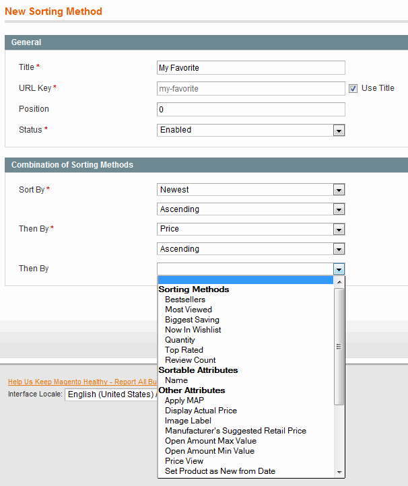Viewport: 408px width, 486px height.
Task: Click scroll down arrow in dropdown list
Action: (339, 473)
